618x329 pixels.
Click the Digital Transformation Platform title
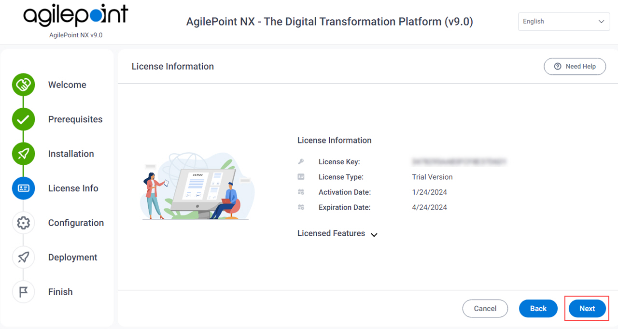click(329, 22)
